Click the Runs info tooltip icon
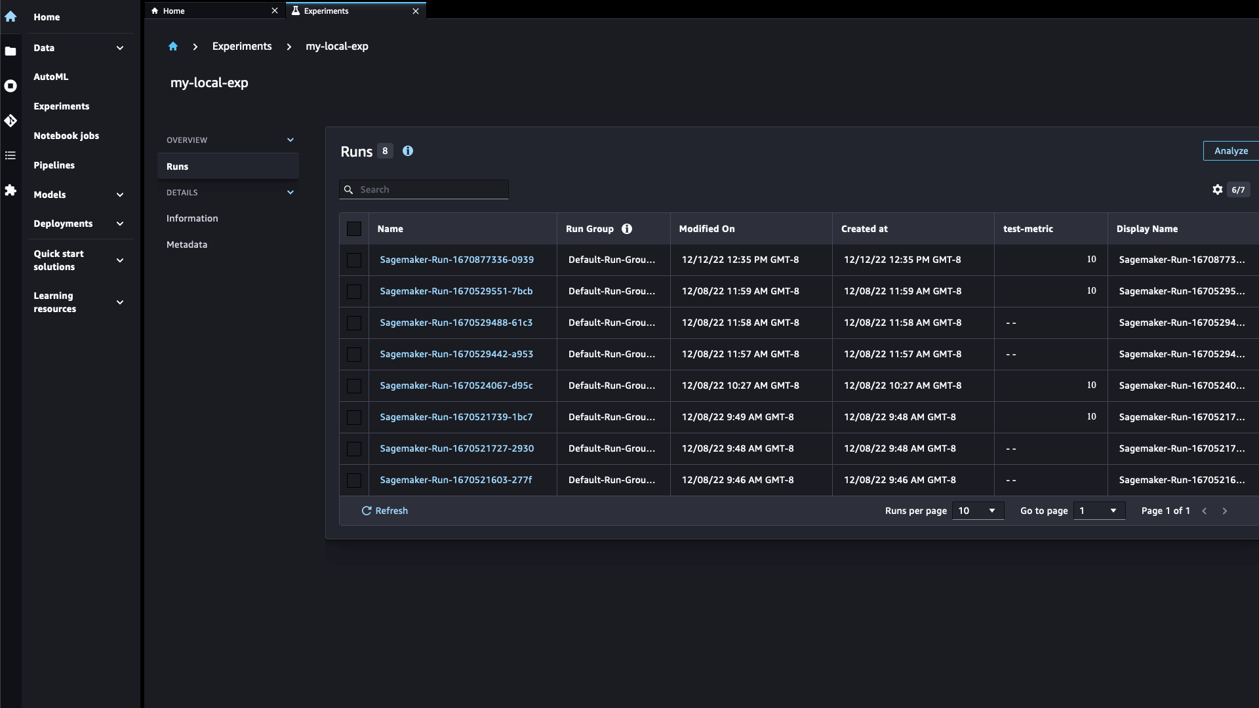This screenshot has width=1259, height=708. click(x=407, y=150)
